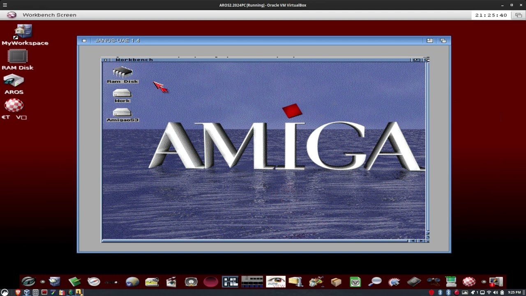
Task: Open the globe with eye dock icon
Action: click(x=132, y=282)
